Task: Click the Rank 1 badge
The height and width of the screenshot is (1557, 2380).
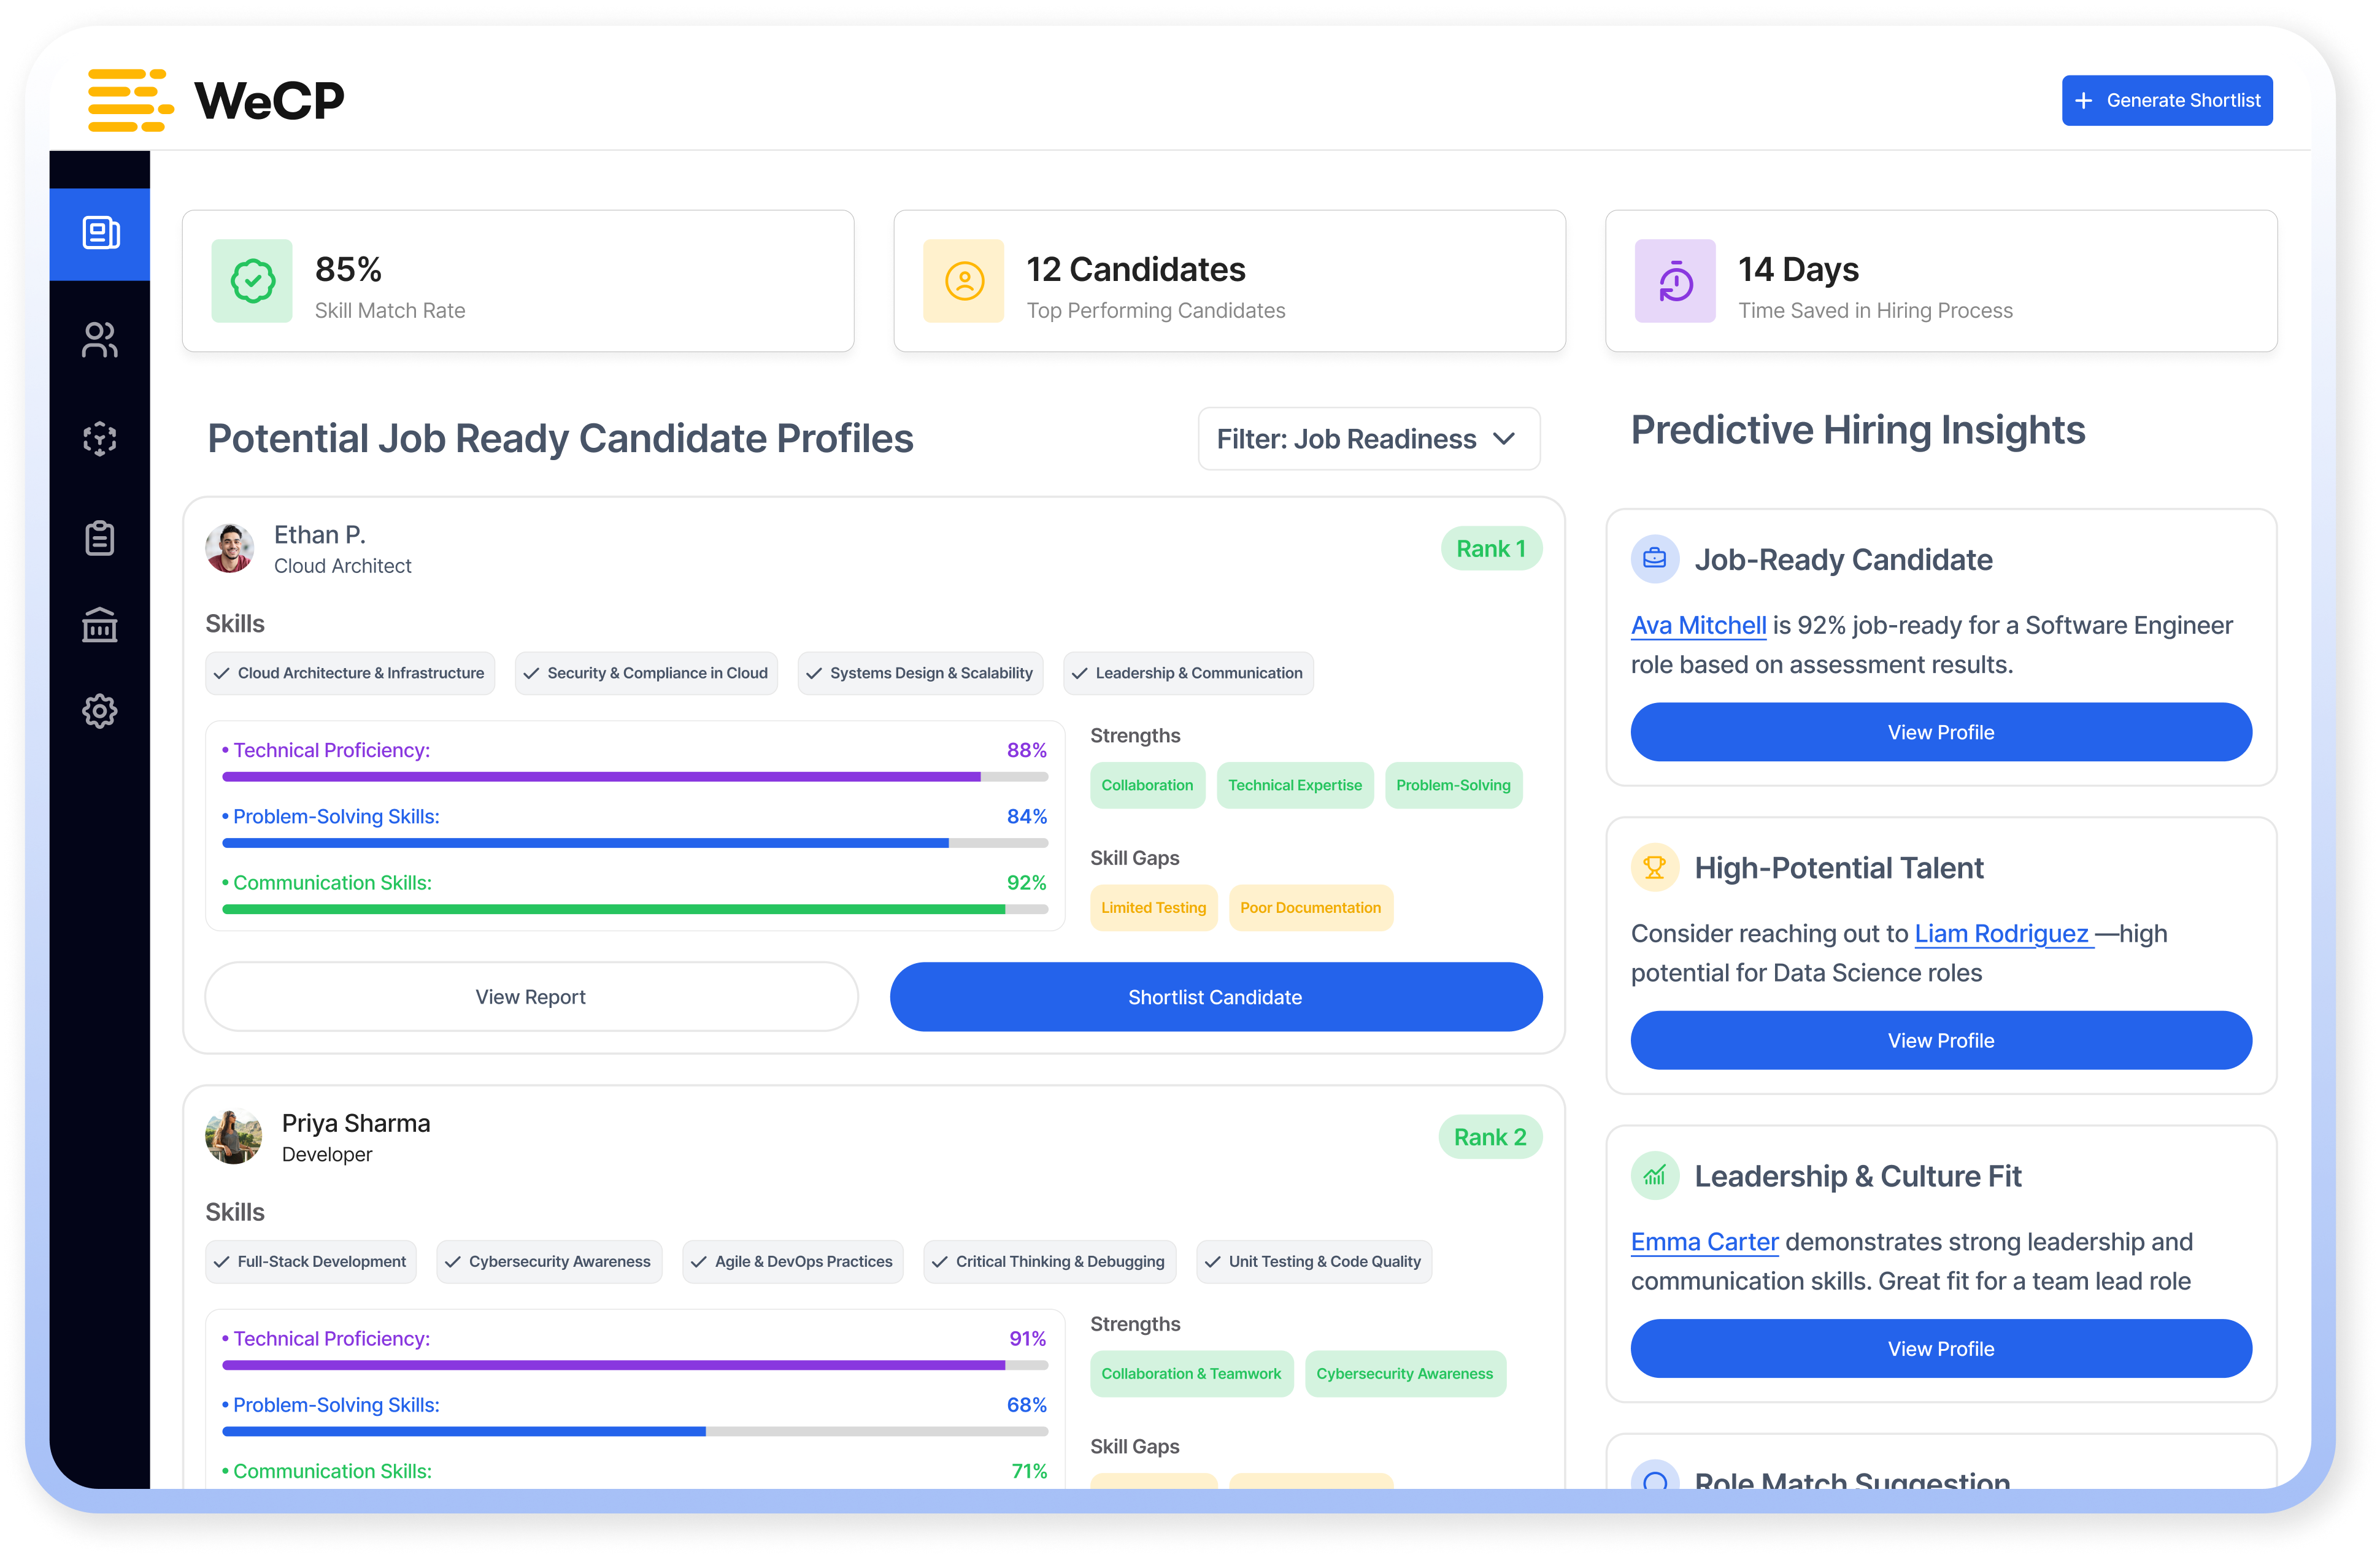Action: [1491, 549]
